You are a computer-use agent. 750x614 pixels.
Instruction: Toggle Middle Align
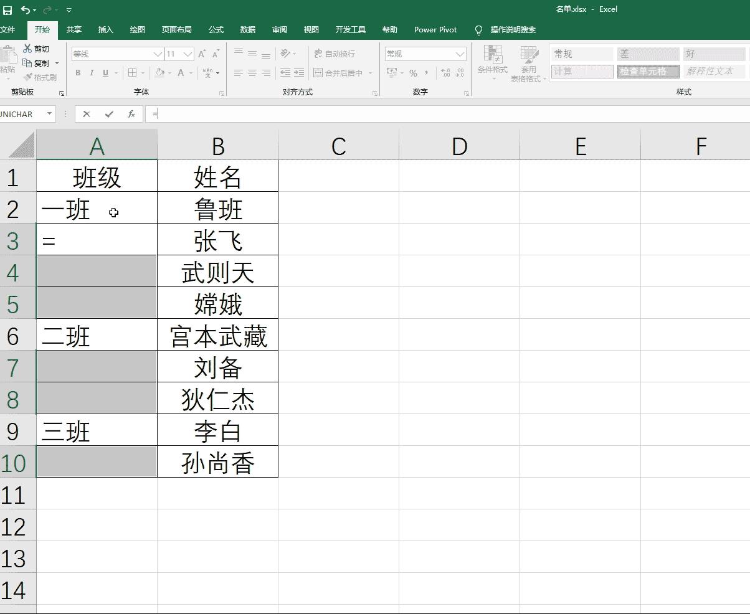click(252, 54)
